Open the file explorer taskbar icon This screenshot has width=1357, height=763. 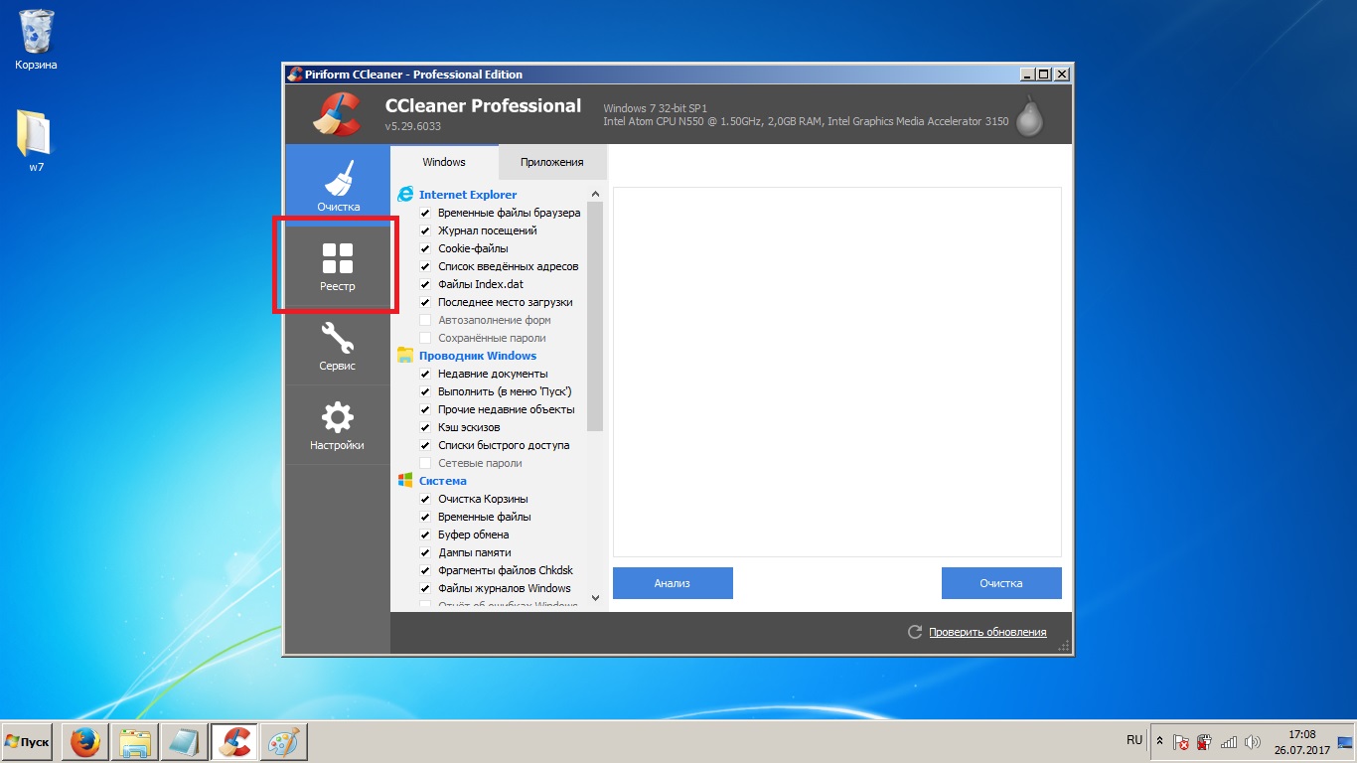(135, 742)
